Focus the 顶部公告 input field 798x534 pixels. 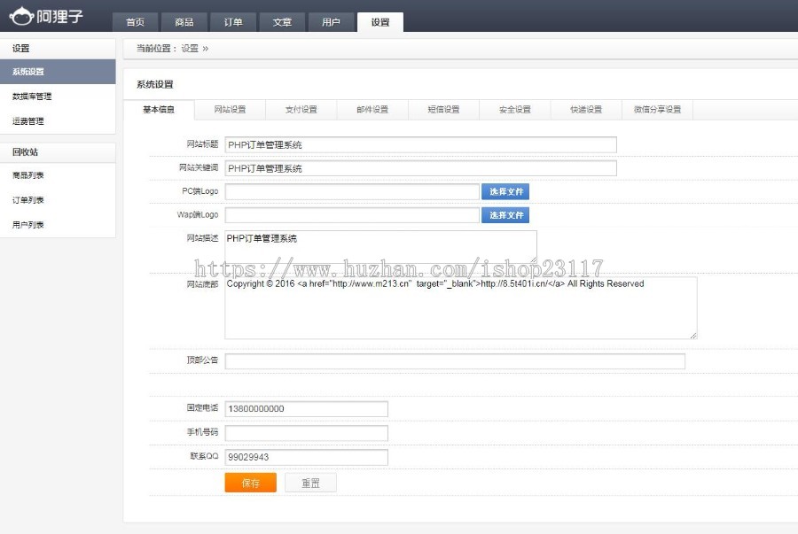tap(455, 361)
